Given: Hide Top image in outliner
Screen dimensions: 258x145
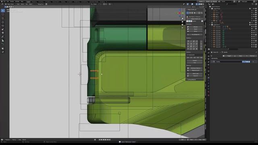Looking at the screenshot, I should point(254,21).
